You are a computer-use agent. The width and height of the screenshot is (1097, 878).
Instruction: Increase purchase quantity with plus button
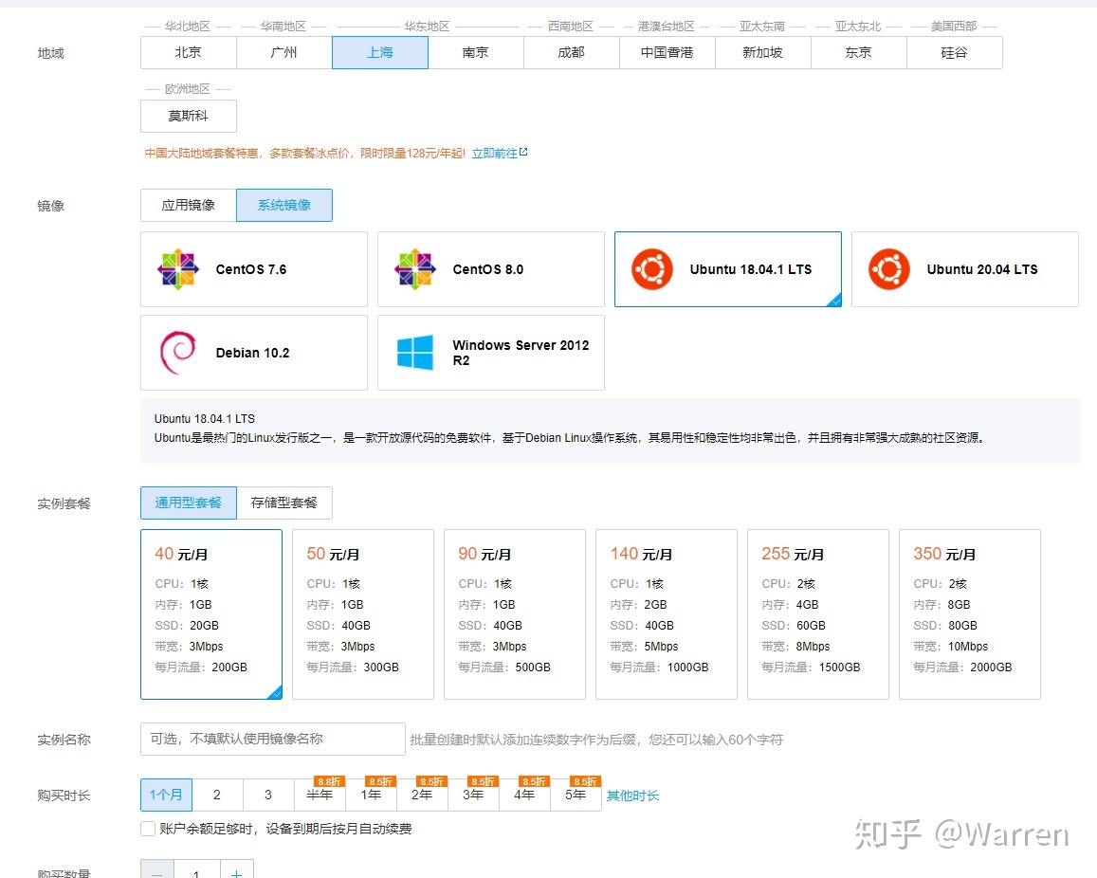tap(236, 870)
